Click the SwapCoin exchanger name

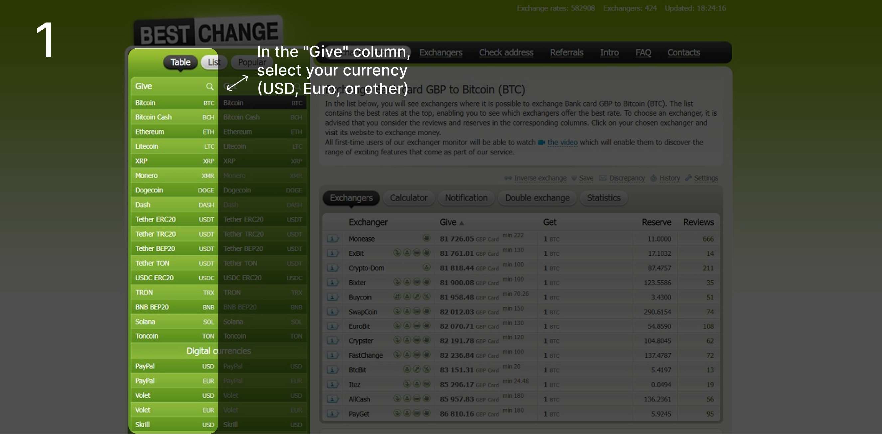coord(363,312)
